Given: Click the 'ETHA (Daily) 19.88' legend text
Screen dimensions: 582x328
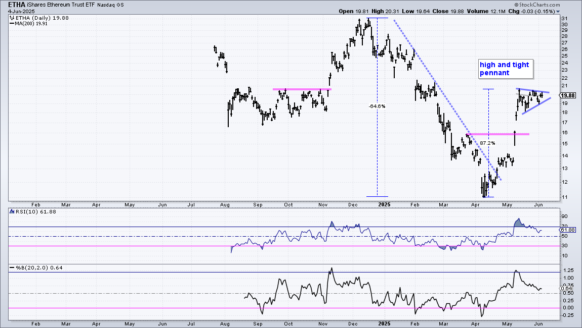Looking at the screenshot, I should [x=41, y=18].
